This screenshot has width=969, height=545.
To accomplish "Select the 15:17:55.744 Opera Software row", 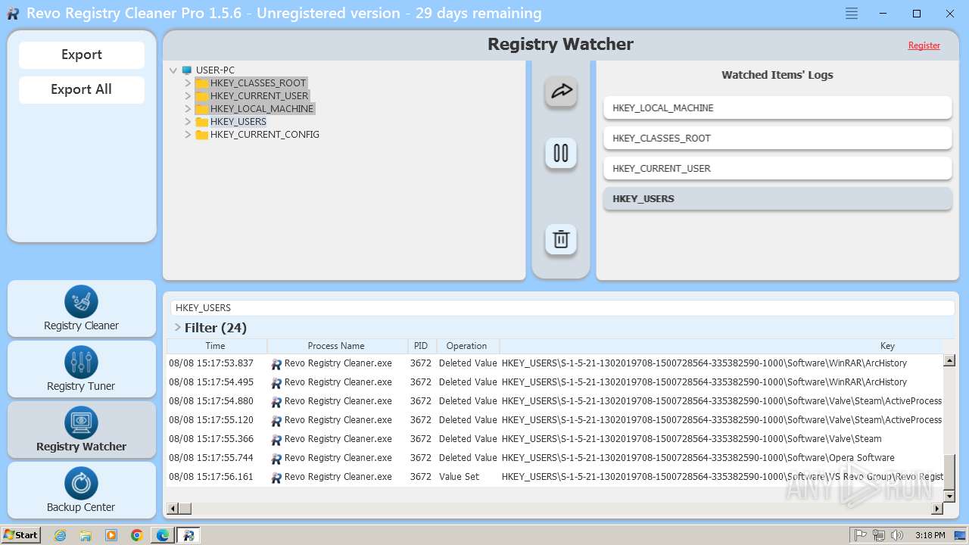I will click(555, 458).
